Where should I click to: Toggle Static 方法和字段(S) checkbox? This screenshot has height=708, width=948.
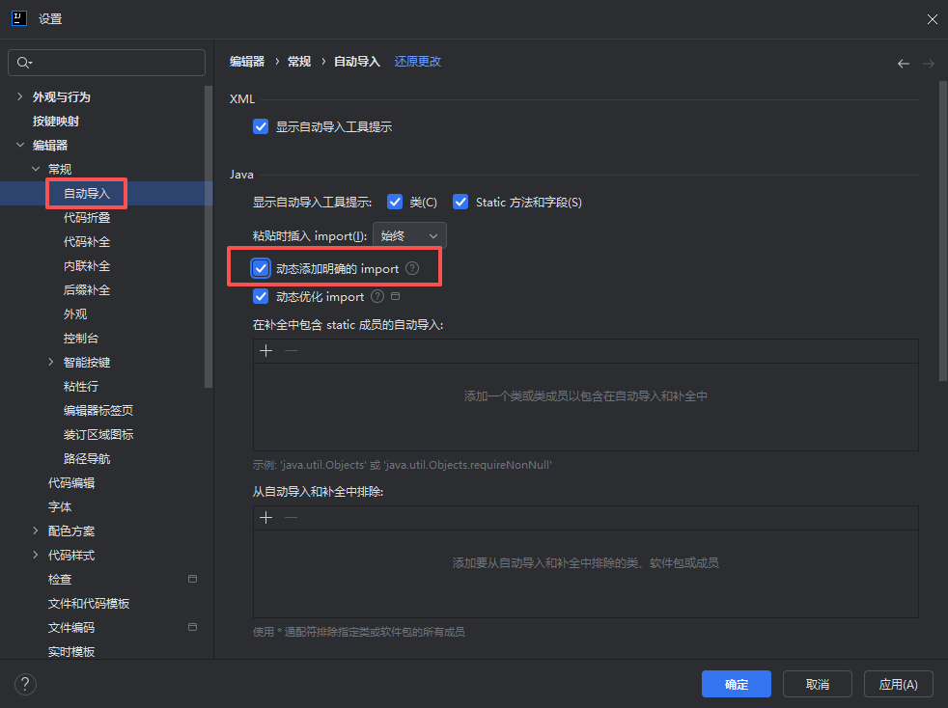point(460,202)
